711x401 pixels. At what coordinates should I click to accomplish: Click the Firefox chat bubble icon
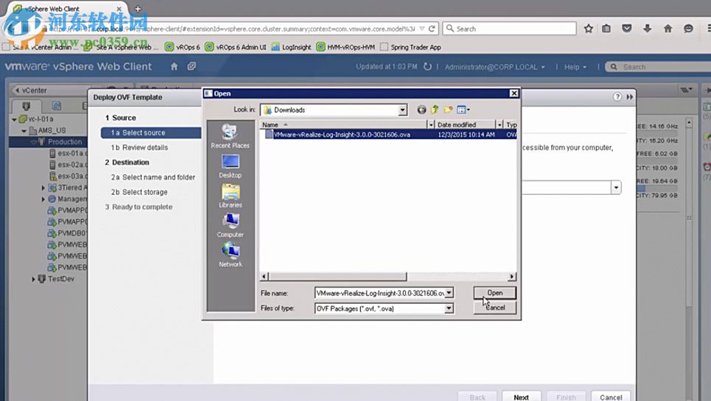[x=688, y=29]
